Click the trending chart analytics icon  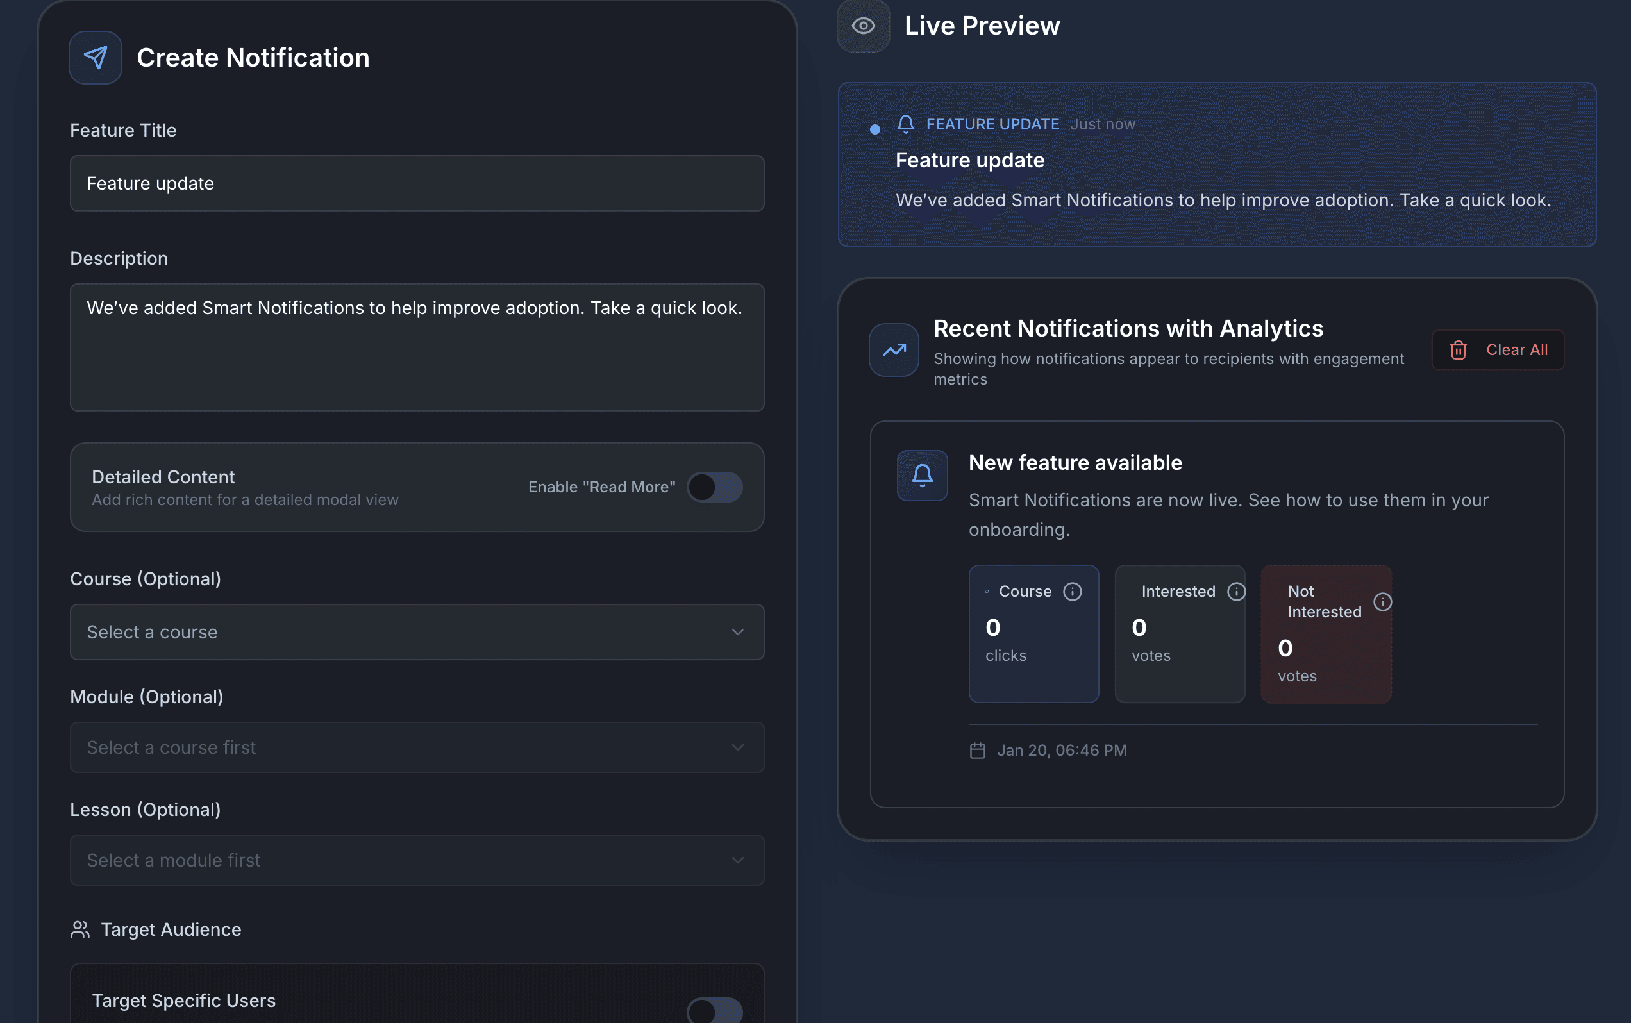pyautogui.click(x=893, y=350)
